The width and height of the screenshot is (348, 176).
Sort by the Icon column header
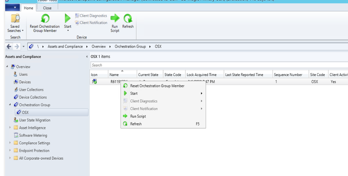tap(99, 75)
